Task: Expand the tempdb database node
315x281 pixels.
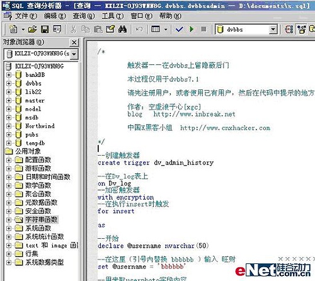Action: coord(9,143)
